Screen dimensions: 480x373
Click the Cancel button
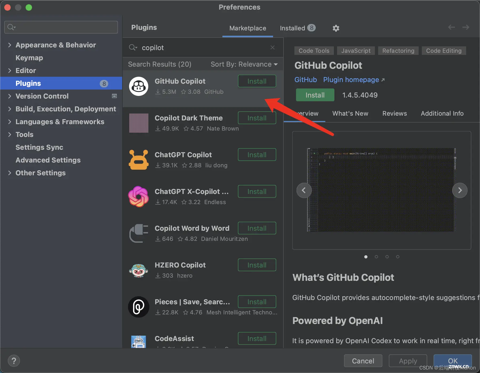click(363, 361)
